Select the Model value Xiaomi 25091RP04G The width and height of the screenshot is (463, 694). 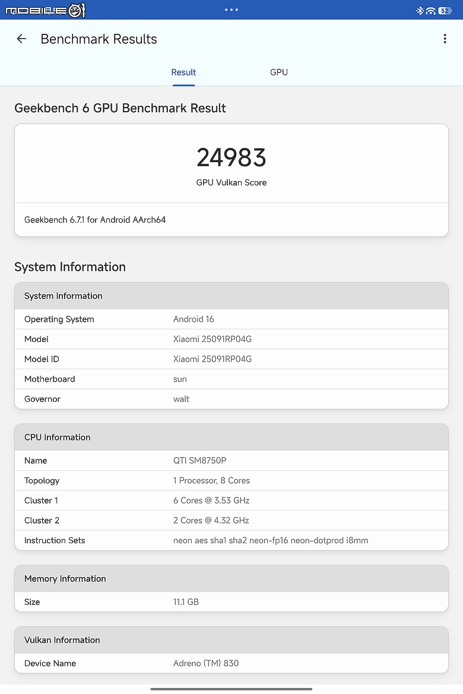(213, 339)
